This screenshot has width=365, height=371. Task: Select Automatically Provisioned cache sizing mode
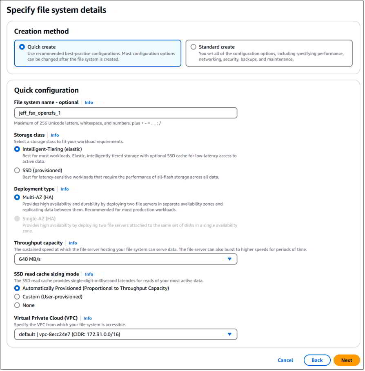(17, 288)
